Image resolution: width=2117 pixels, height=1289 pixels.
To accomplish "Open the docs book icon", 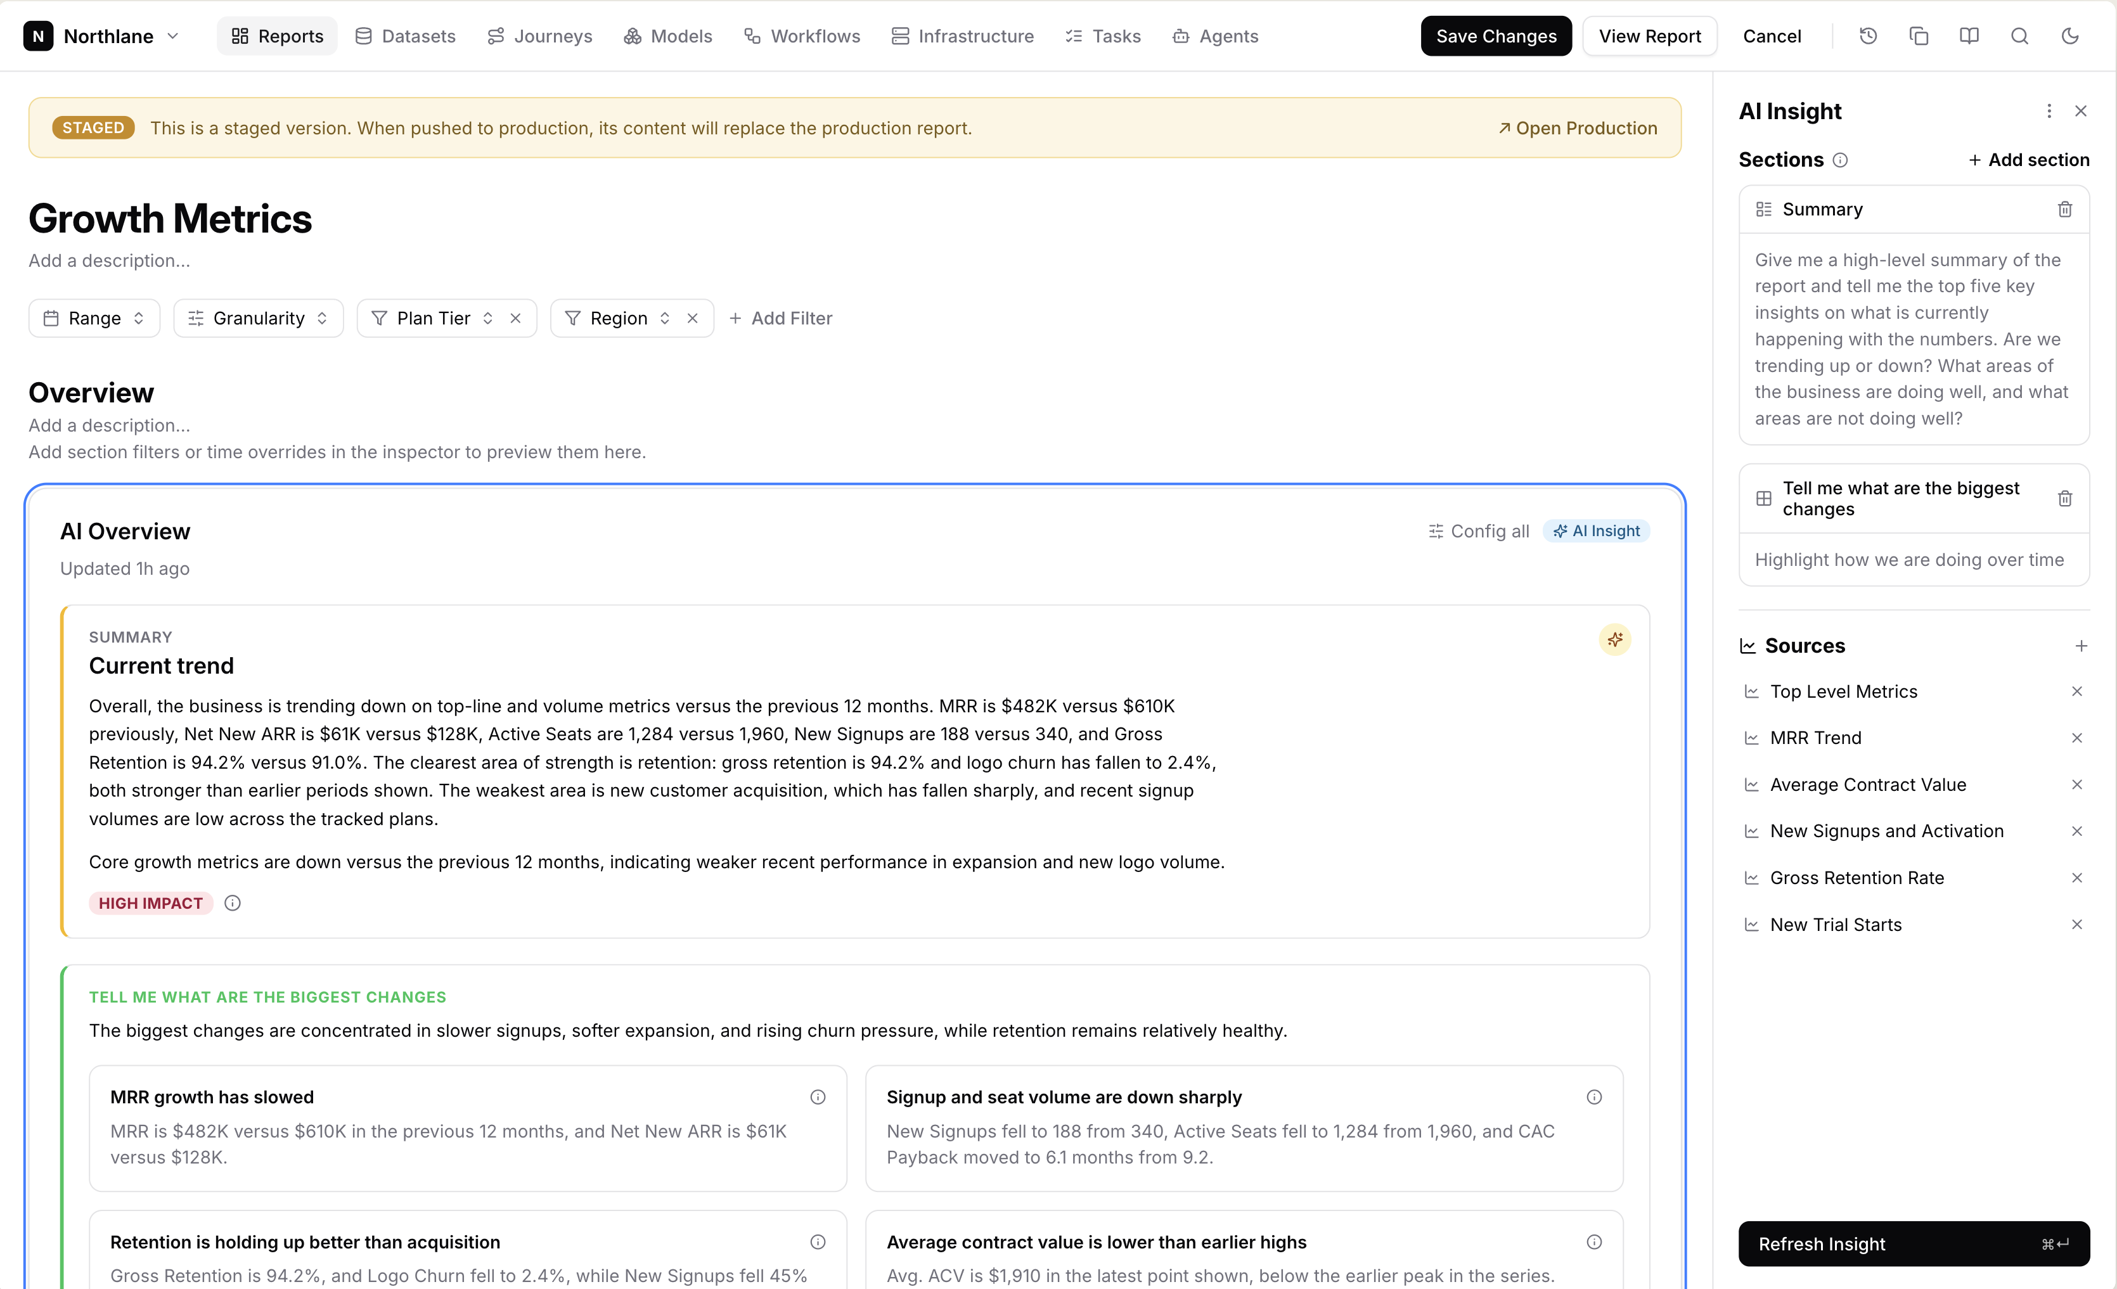I will pyautogui.click(x=1968, y=36).
